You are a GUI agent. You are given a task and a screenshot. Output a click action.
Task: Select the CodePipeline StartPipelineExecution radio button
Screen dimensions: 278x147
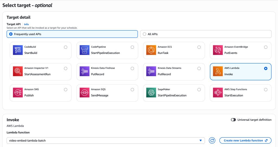click(x=132, y=47)
